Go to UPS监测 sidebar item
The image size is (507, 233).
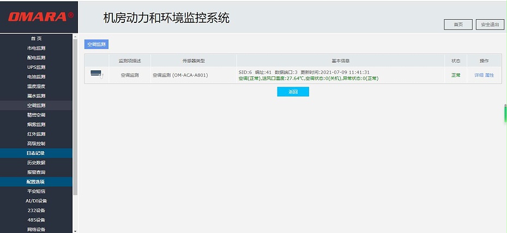click(x=36, y=67)
